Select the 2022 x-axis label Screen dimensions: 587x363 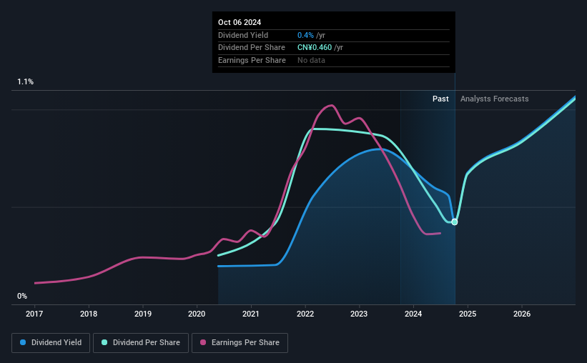click(305, 314)
